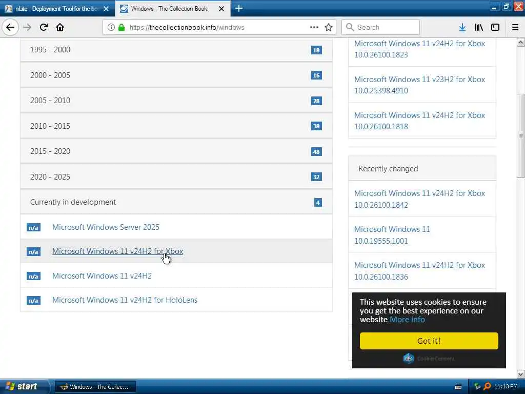The image size is (525, 394).
Task: Click the vertical scrollbar thumb
Action: click(x=520, y=135)
